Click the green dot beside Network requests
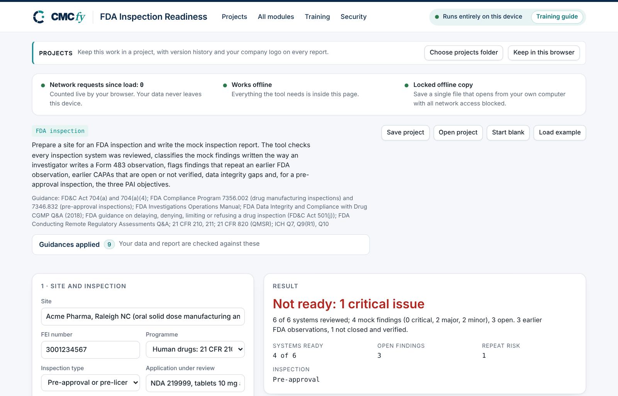The image size is (618, 396). click(43, 85)
